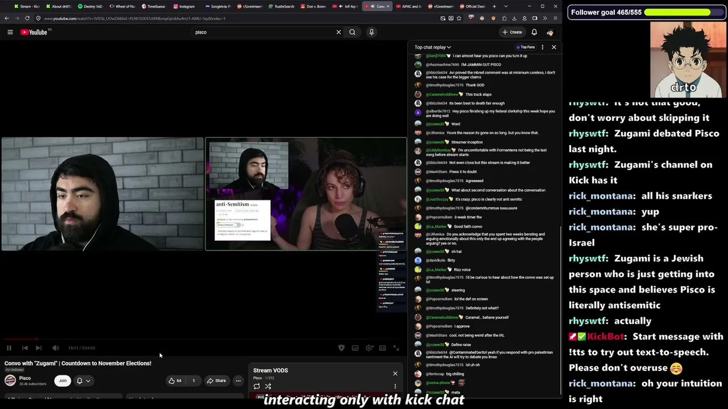Open account avatar menu on YouTube
The image size is (728, 409).
550,32
